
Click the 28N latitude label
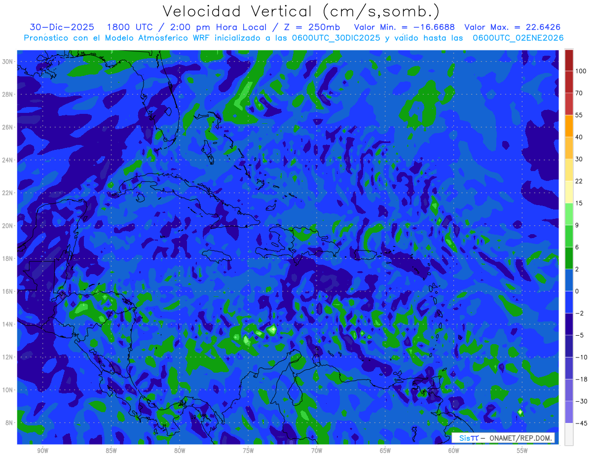pyautogui.click(x=7, y=94)
